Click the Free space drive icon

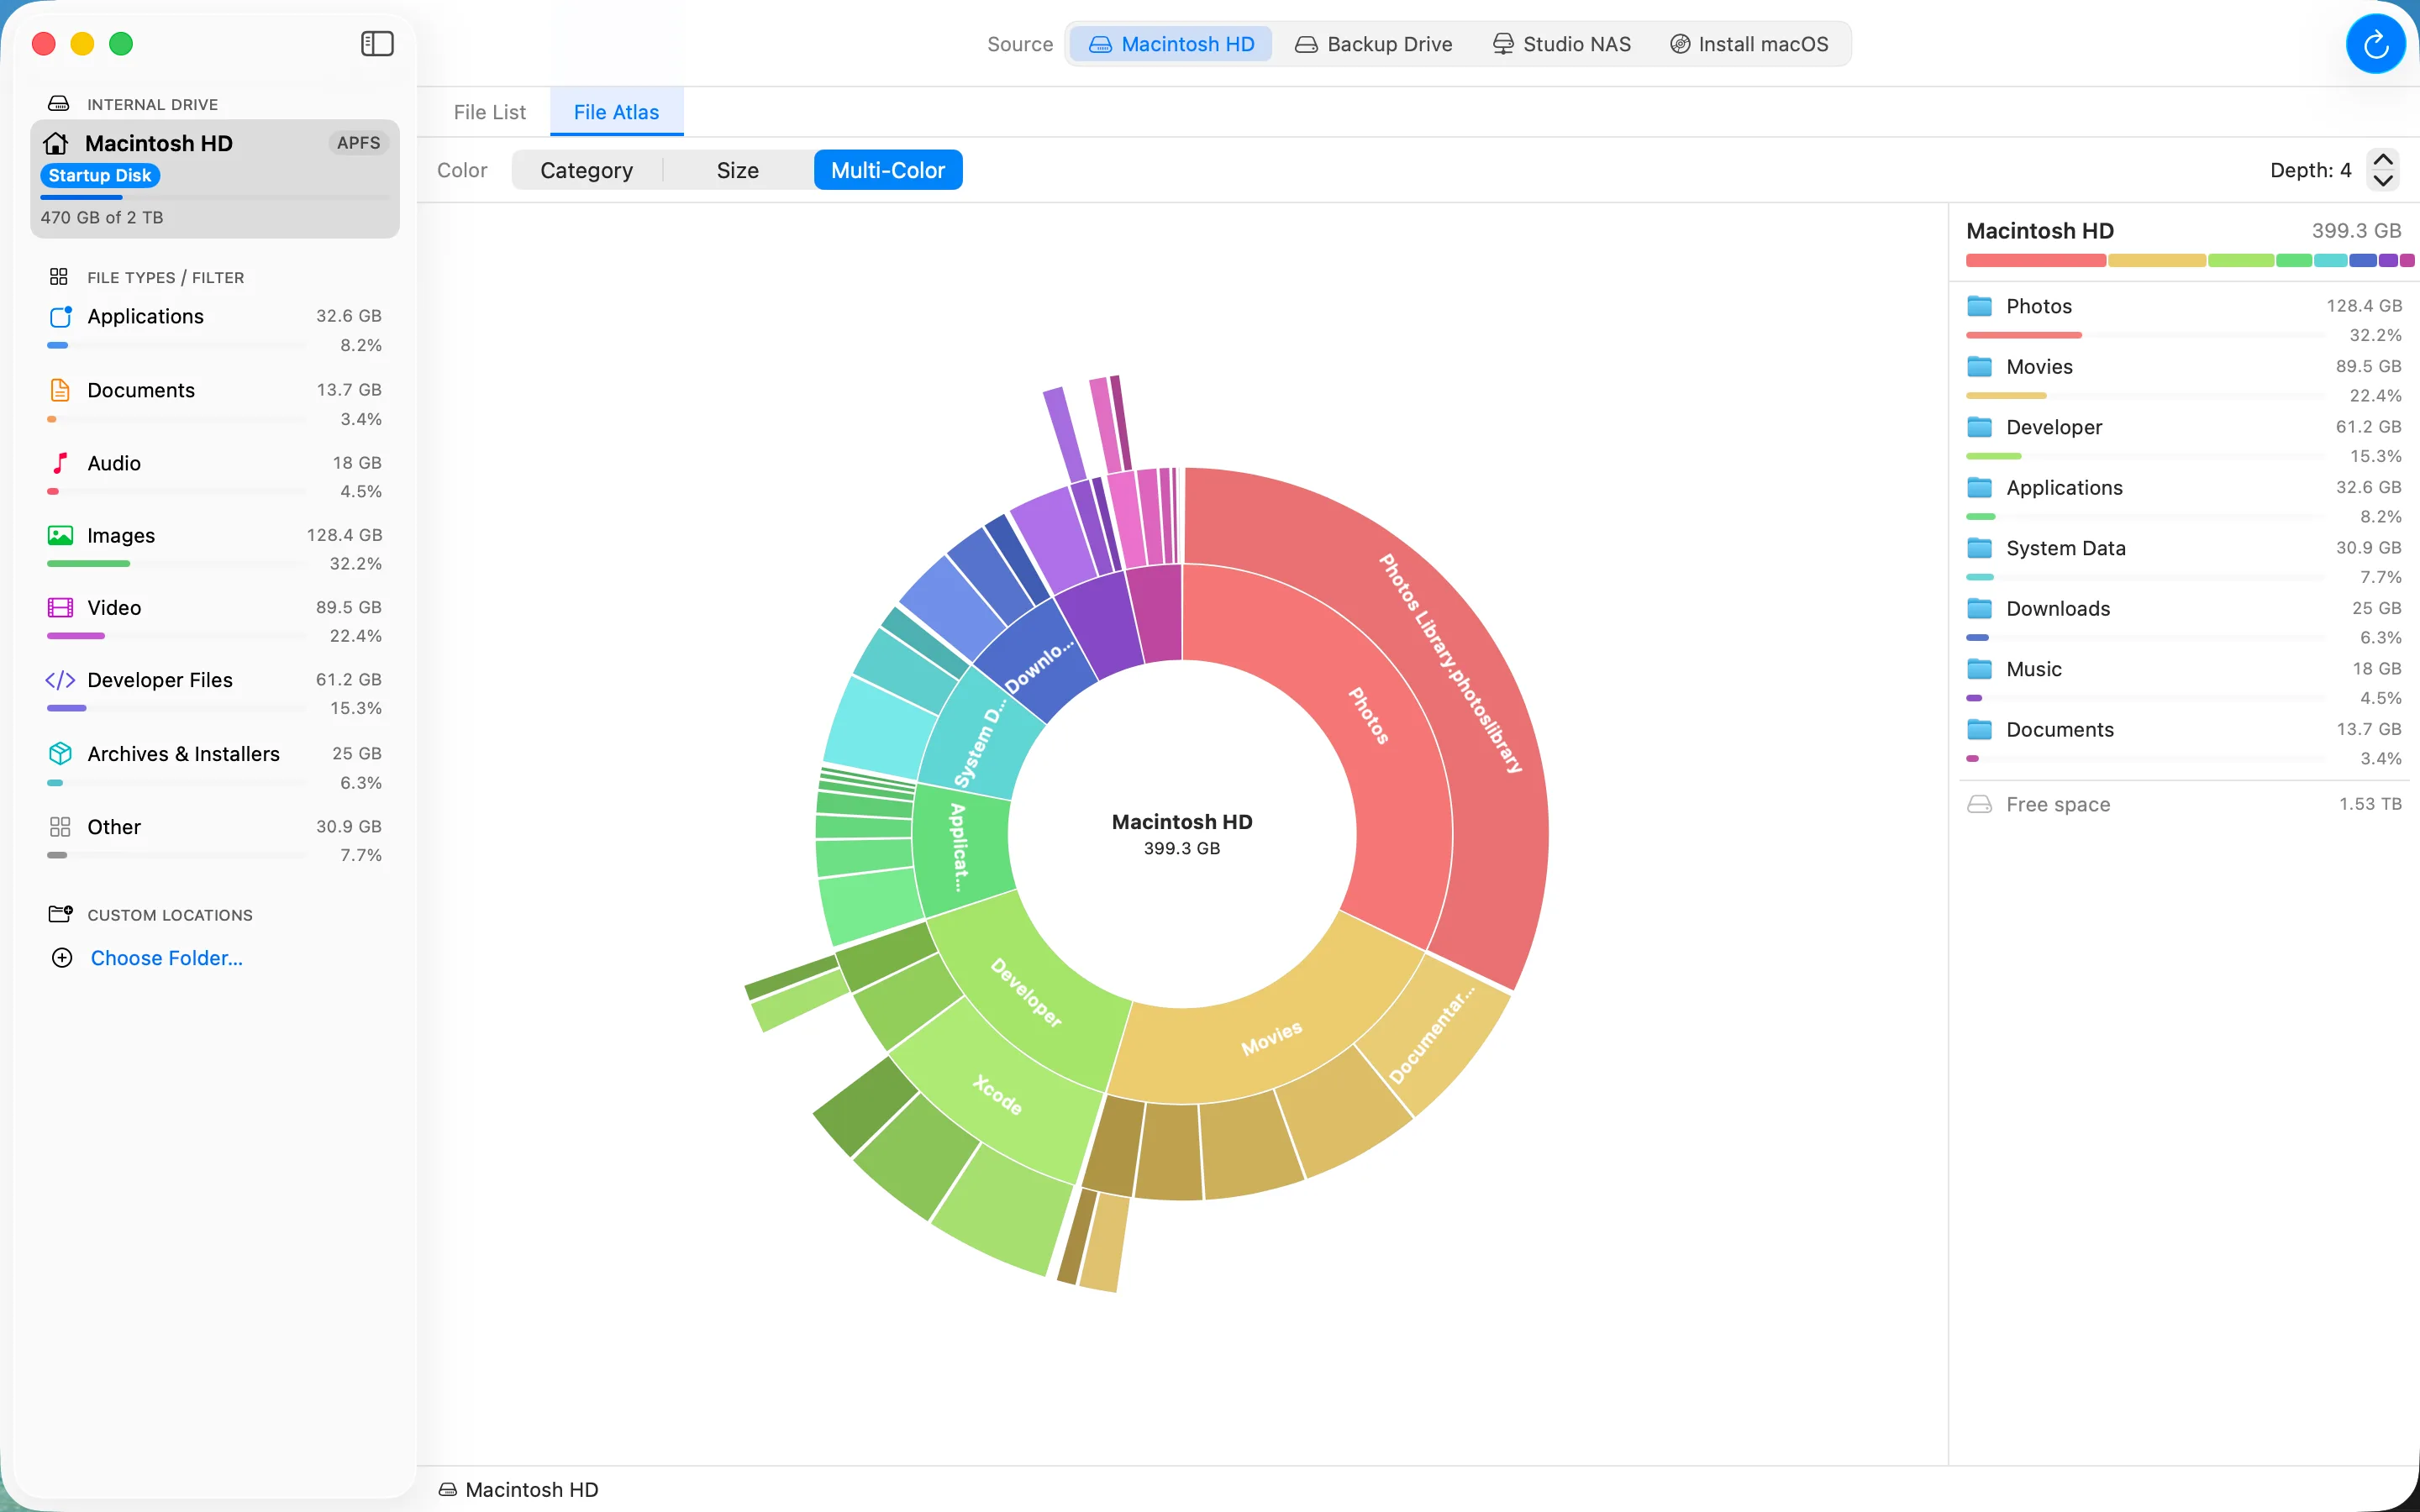click(x=1979, y=805)
